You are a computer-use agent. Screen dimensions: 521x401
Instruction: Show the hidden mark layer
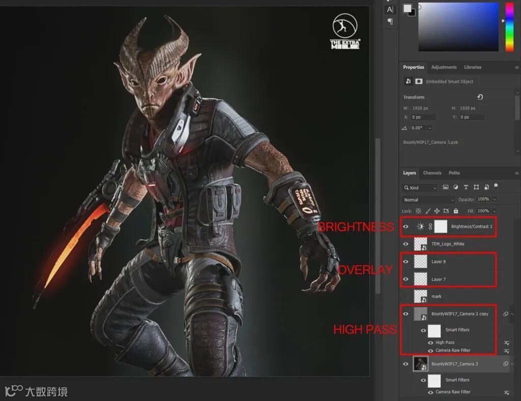(x=406, y=296)
